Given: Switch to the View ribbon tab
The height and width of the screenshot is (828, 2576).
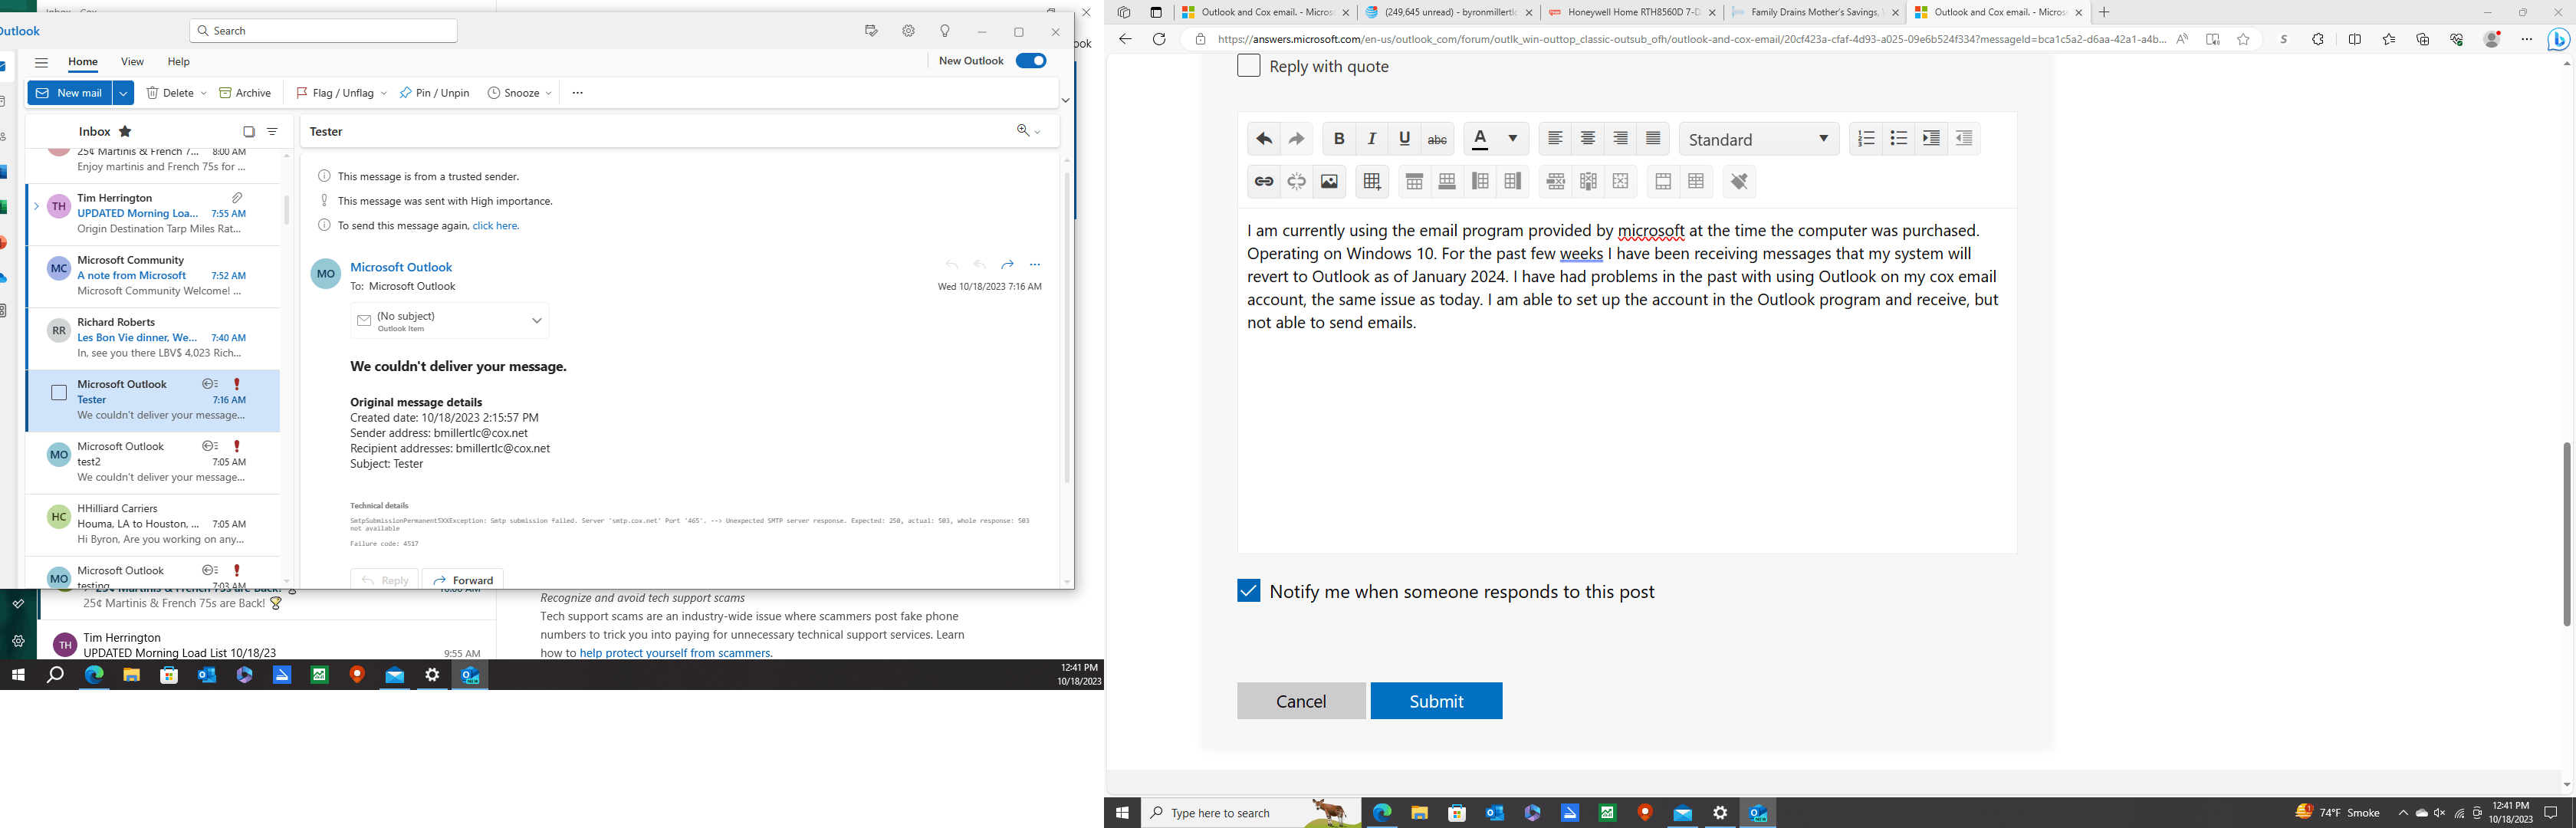Looking at the screenshot, I should [x=132, y=62].
